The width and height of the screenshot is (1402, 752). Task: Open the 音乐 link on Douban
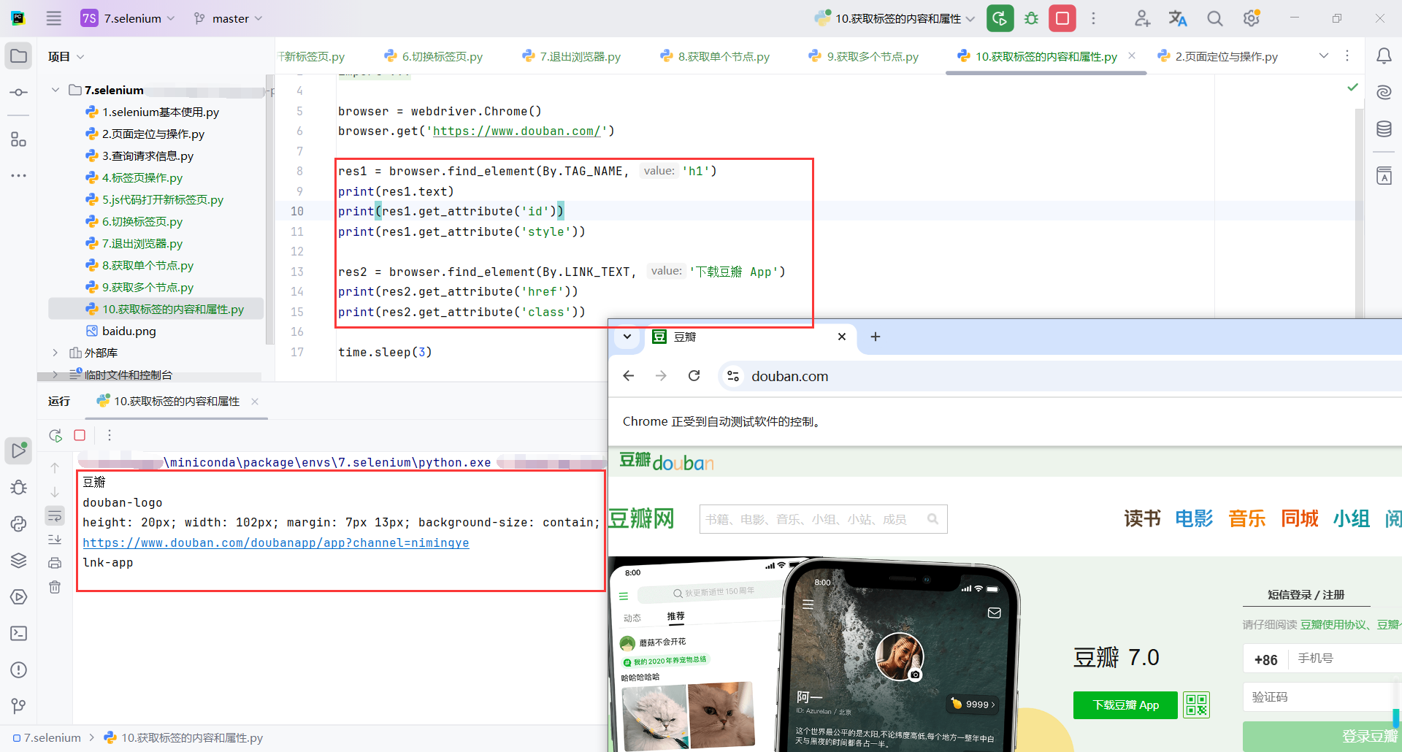click(x=1247, y=518)
